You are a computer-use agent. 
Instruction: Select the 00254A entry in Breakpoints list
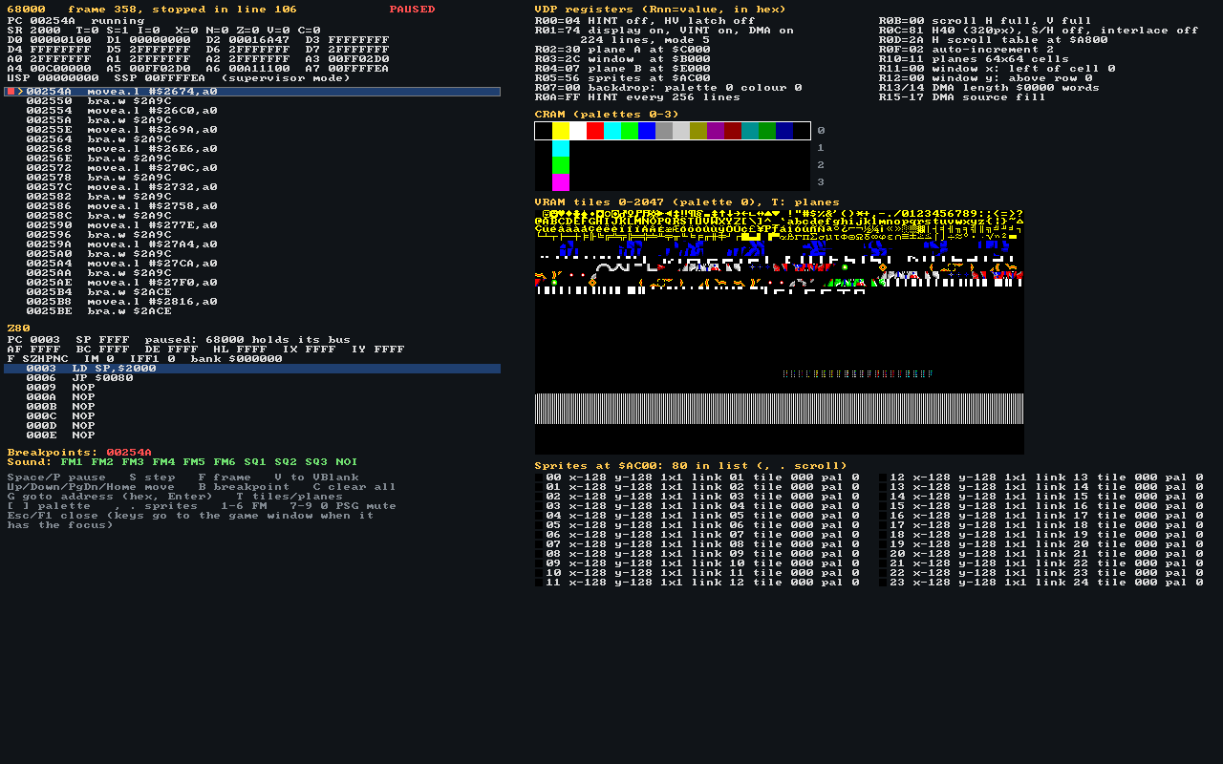coord(129,453)
